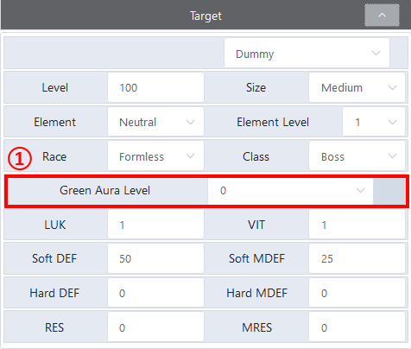Click the Soft DEF field showing 50
Viewport: 411px width, 349px height.
click(x=155, y=258)
